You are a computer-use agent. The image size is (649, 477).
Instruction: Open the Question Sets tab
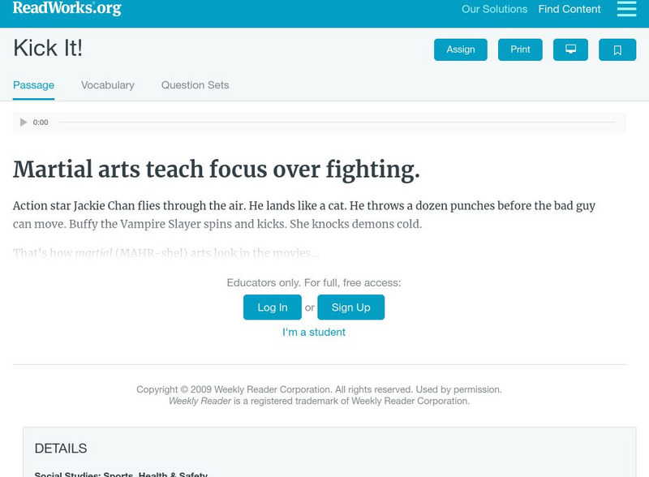coord(195,85)
